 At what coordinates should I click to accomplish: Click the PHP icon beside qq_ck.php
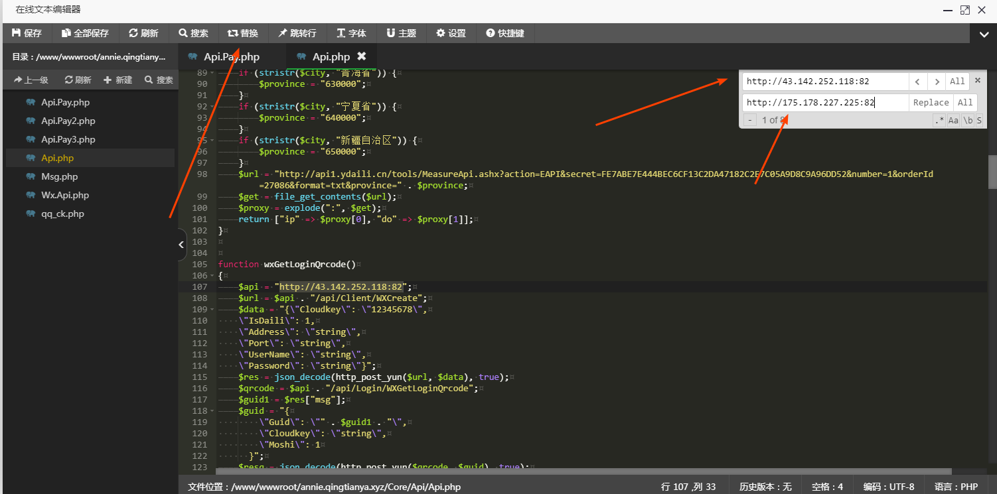pyautogui.click(x=31, y=214)
